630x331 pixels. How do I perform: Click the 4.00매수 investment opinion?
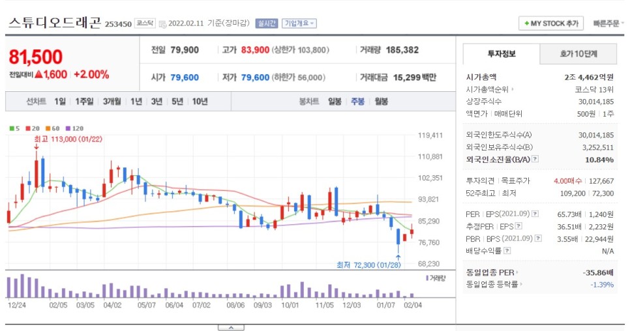[568, 181]
